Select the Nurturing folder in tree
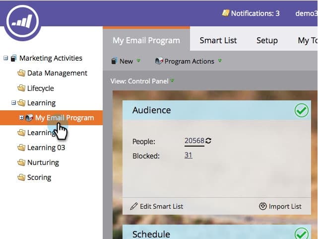Screen dimensions: 318x239 click(x=38, y=162)
